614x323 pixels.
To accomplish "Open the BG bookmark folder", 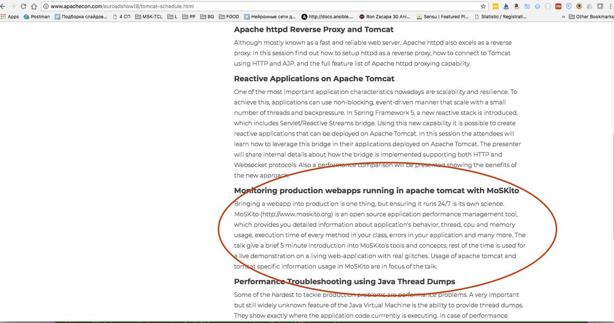I will 207,16.
